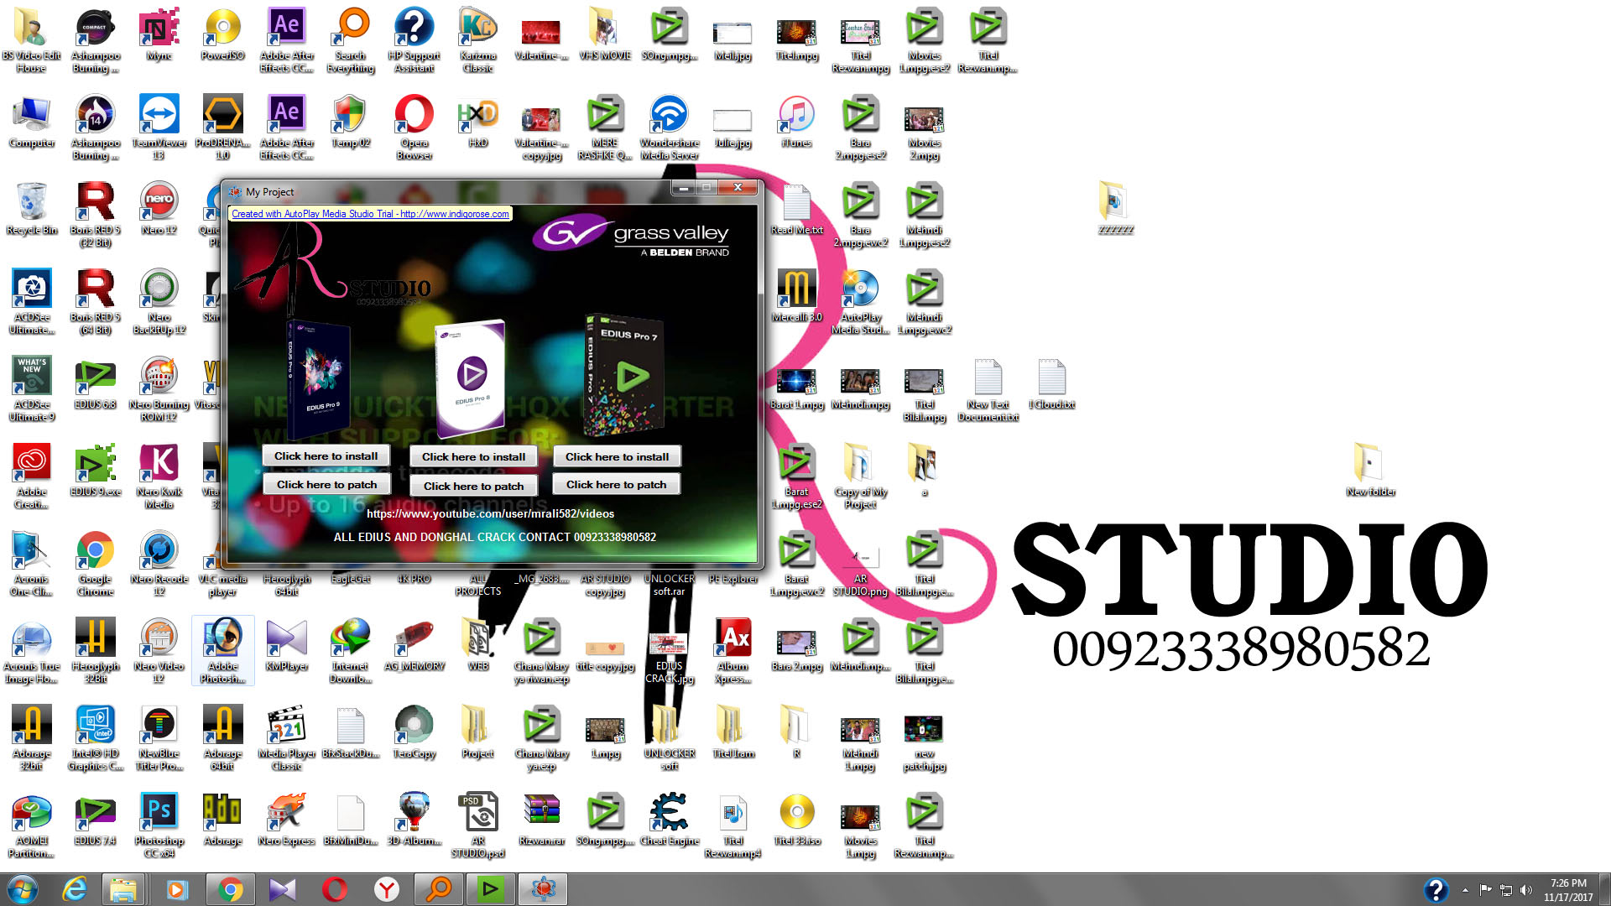Select Google Chrome desktop shortcut

coord(95,564)
